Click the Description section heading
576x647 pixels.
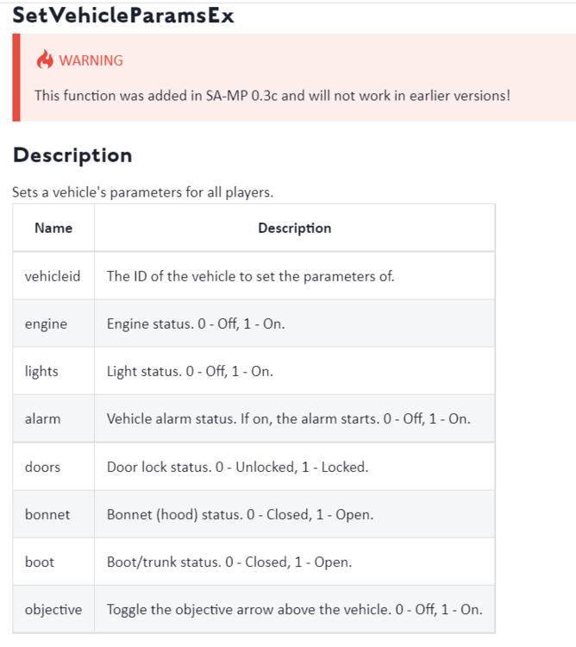pyautogui.click(x=72, y=155)
